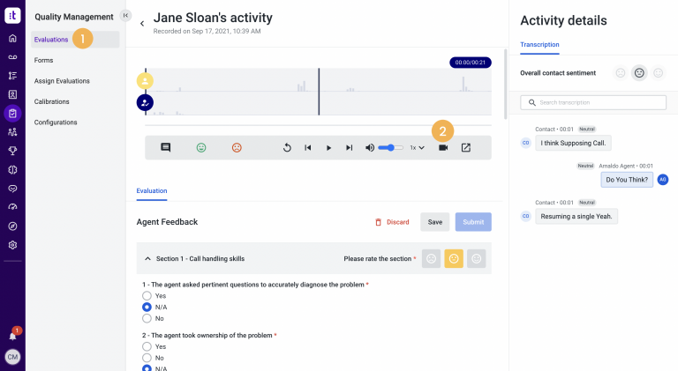The image size is (678, 371).
Task: Collapse the Quality Management side panel
Action: pyautogui.click(x=124, y=15)
